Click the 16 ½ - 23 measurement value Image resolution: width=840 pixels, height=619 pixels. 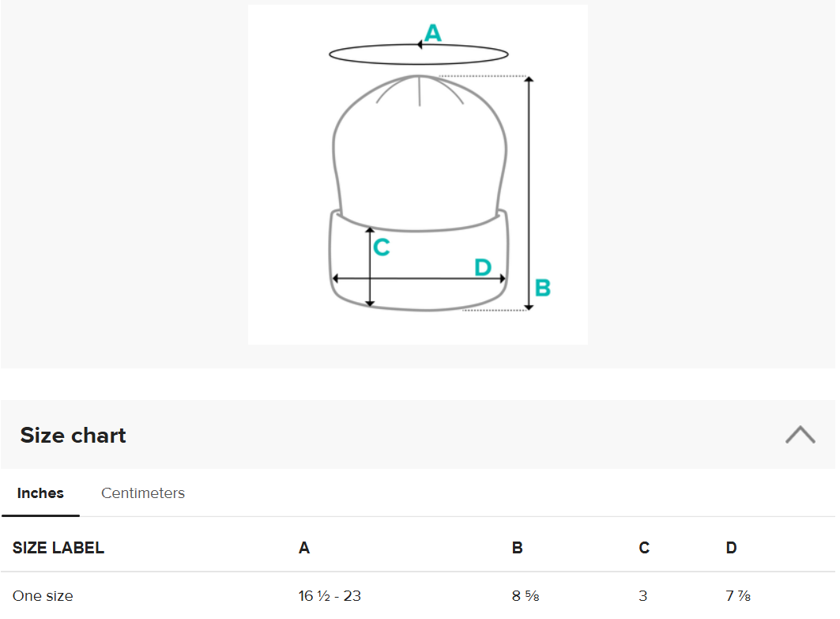330,596
